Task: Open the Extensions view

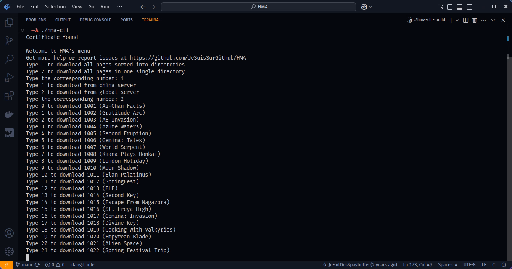Action: pyautogui.click(x=9, y=96)
